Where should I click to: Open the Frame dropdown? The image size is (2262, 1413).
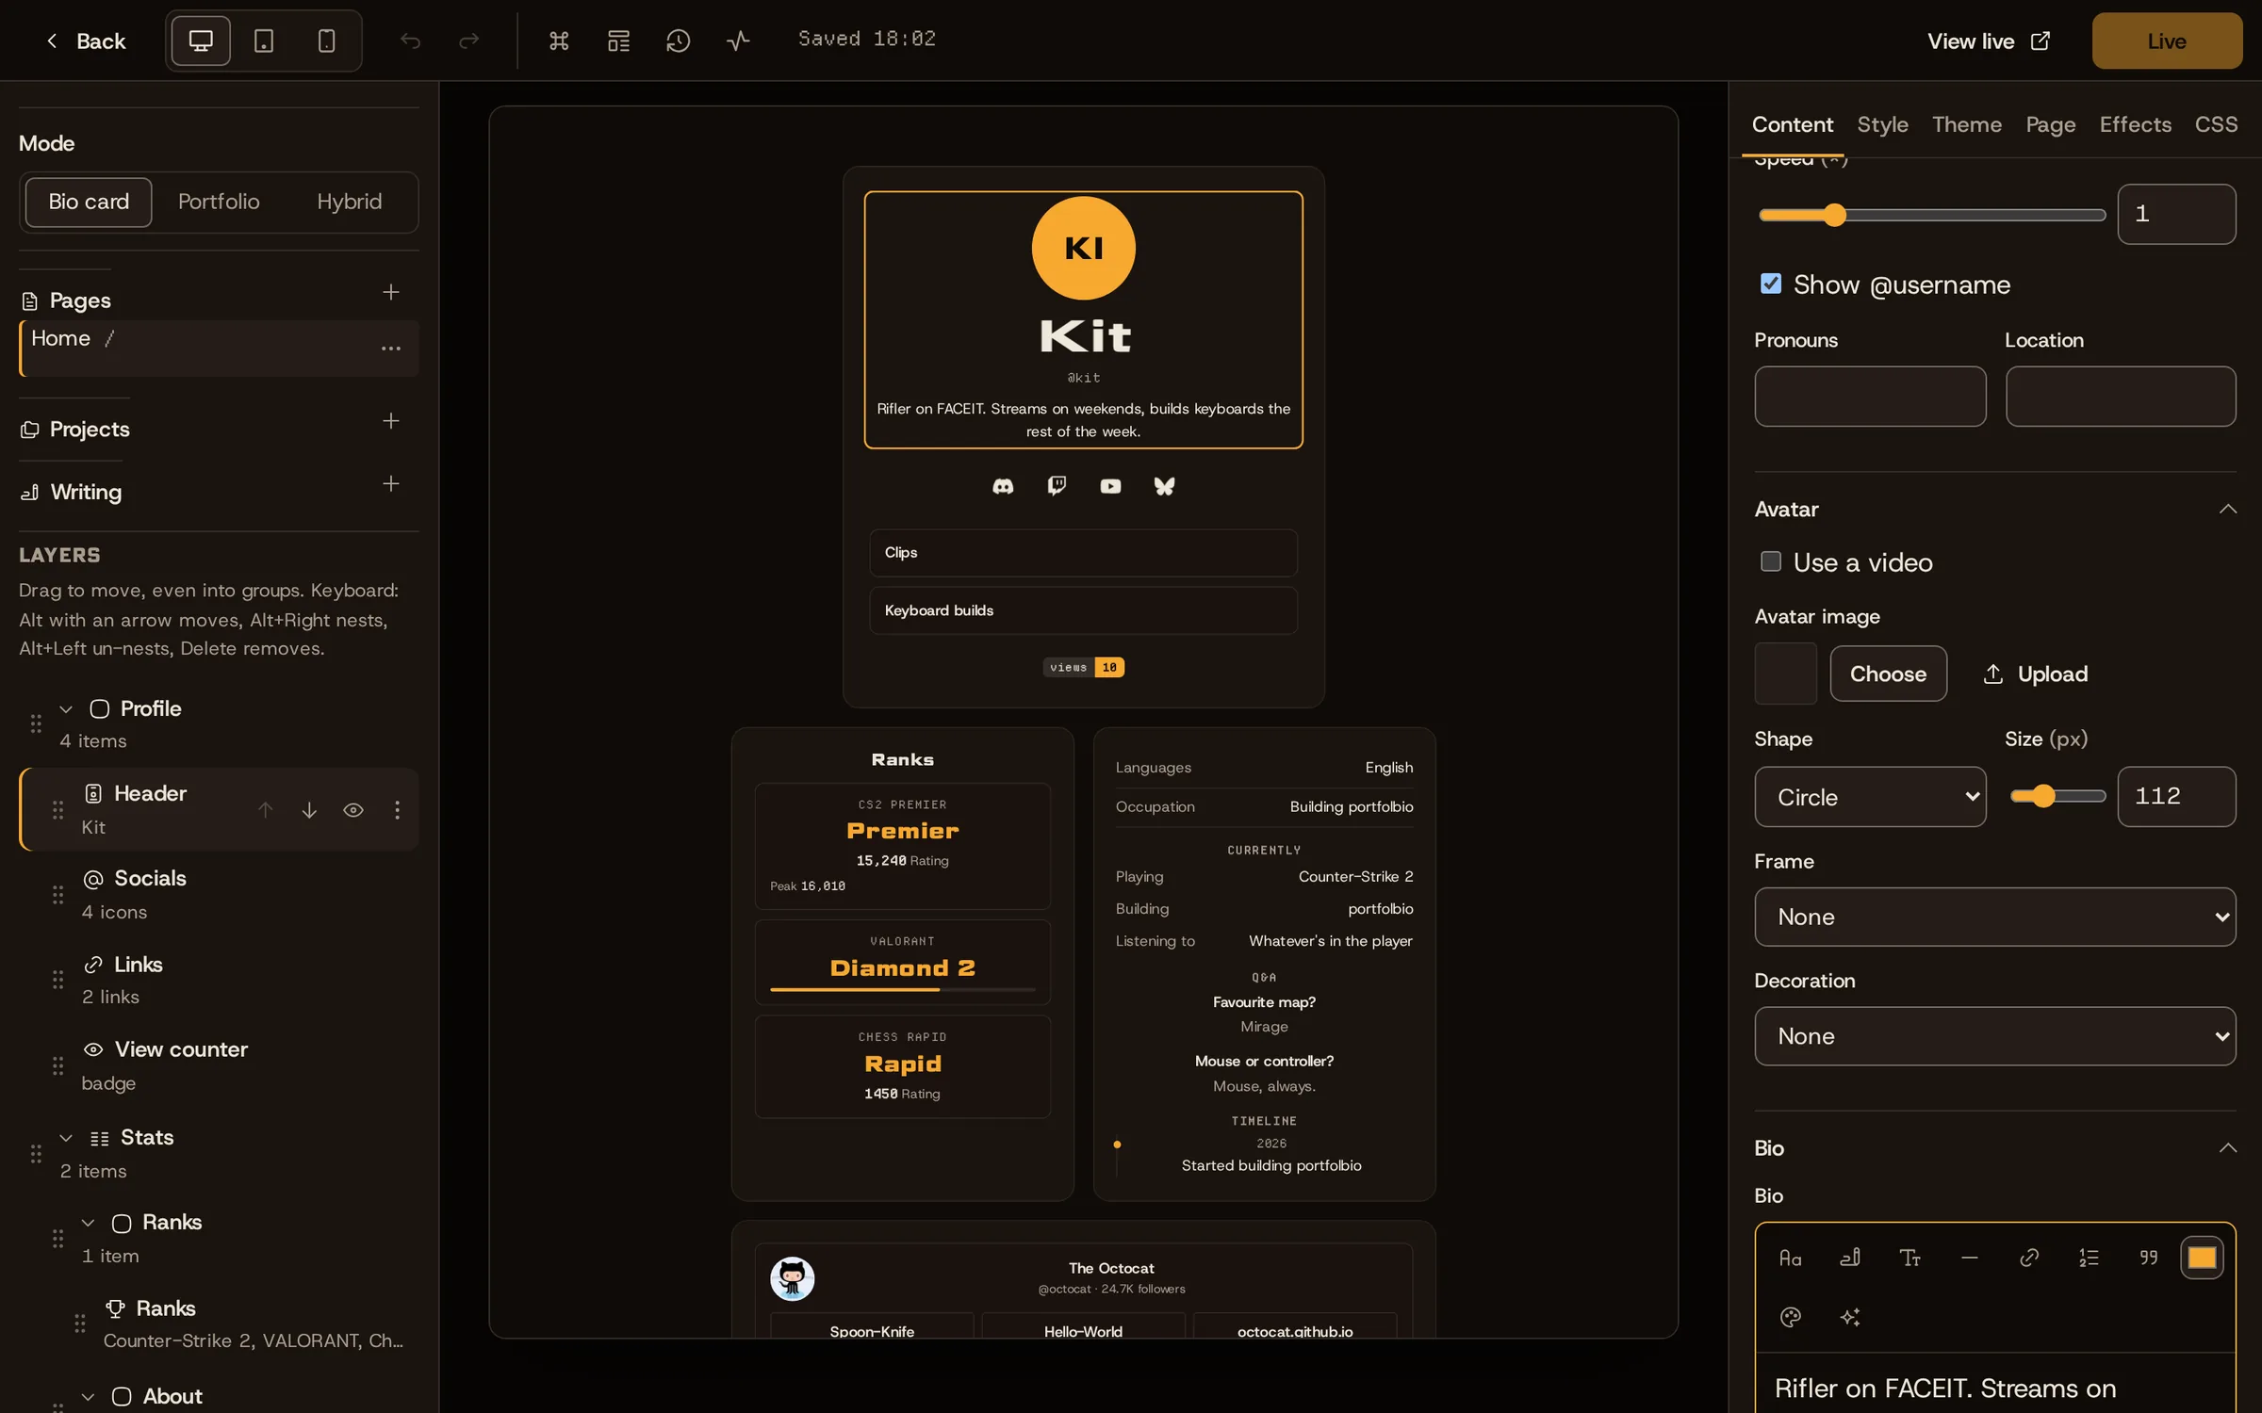(1994, 917)
